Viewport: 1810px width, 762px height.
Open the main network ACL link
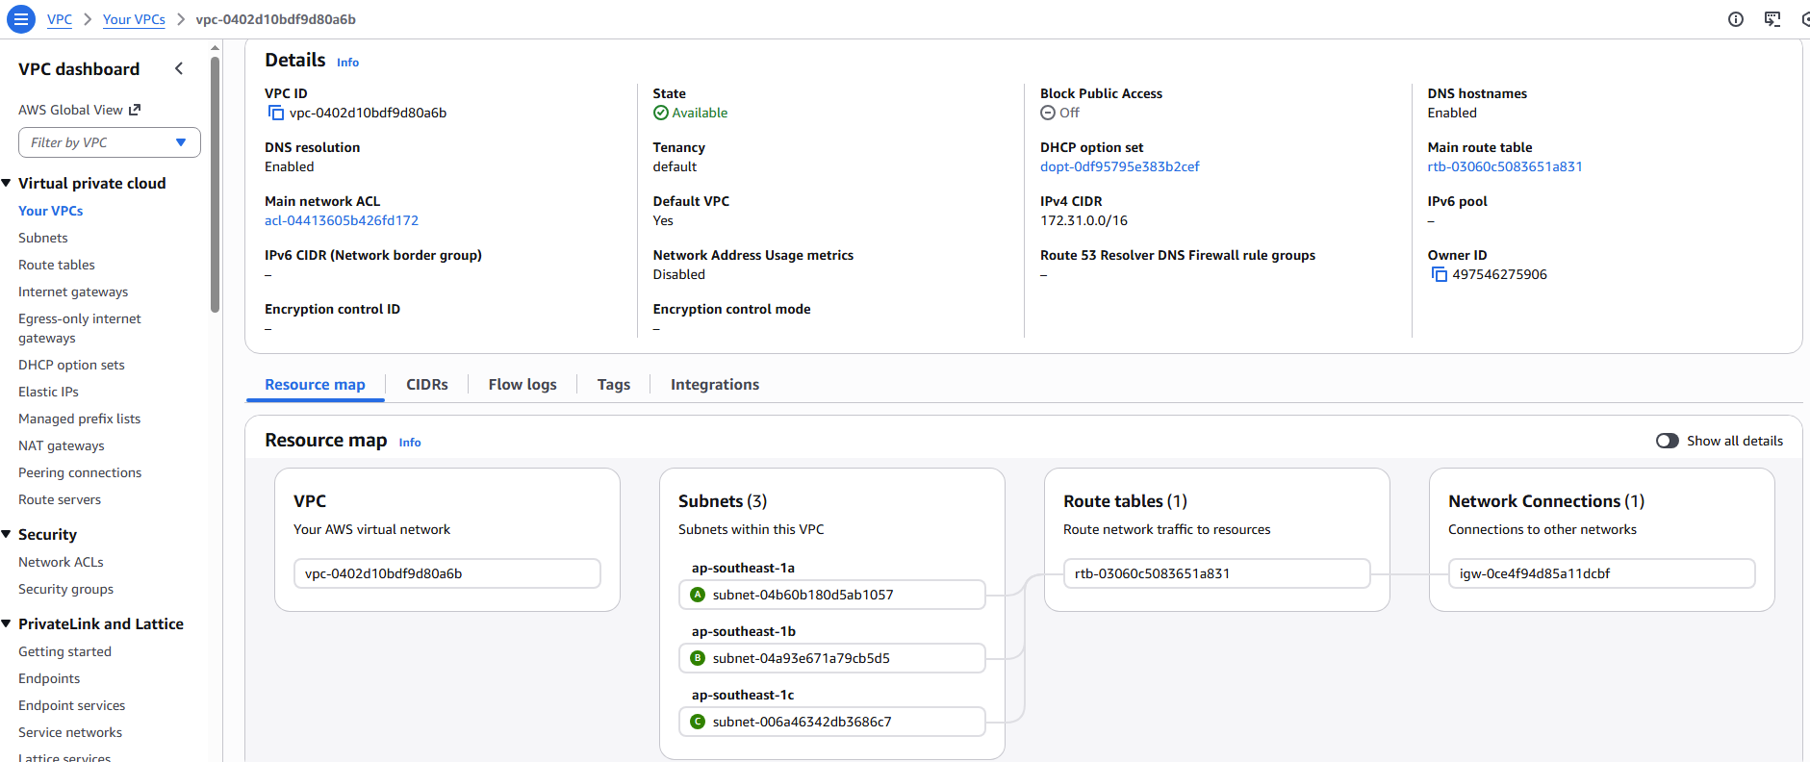341,220
